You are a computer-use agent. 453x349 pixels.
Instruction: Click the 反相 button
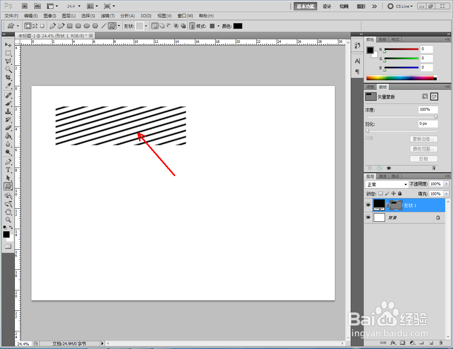pos(424,159)
